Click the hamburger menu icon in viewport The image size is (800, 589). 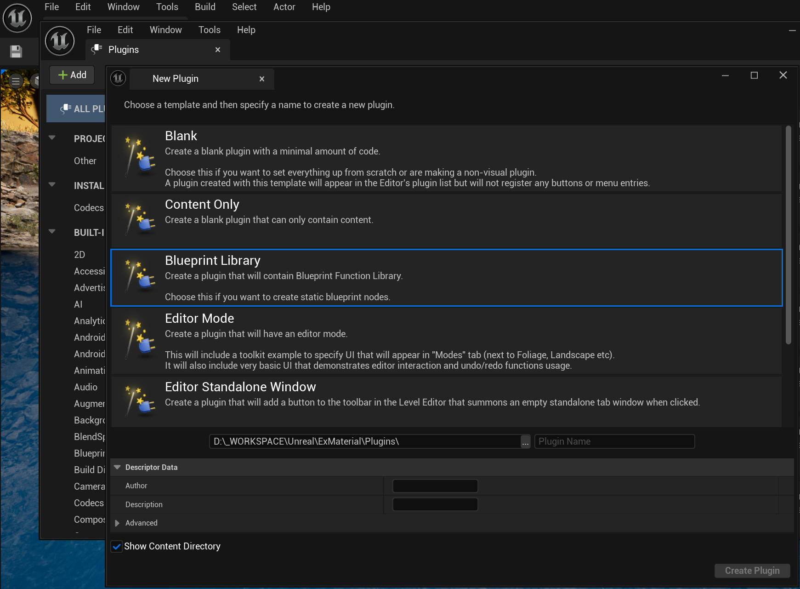16,81
